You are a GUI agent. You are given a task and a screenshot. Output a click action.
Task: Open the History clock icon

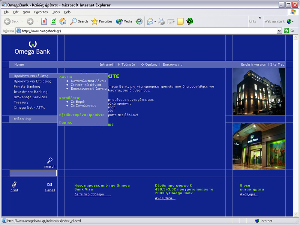tap(139, 21)
